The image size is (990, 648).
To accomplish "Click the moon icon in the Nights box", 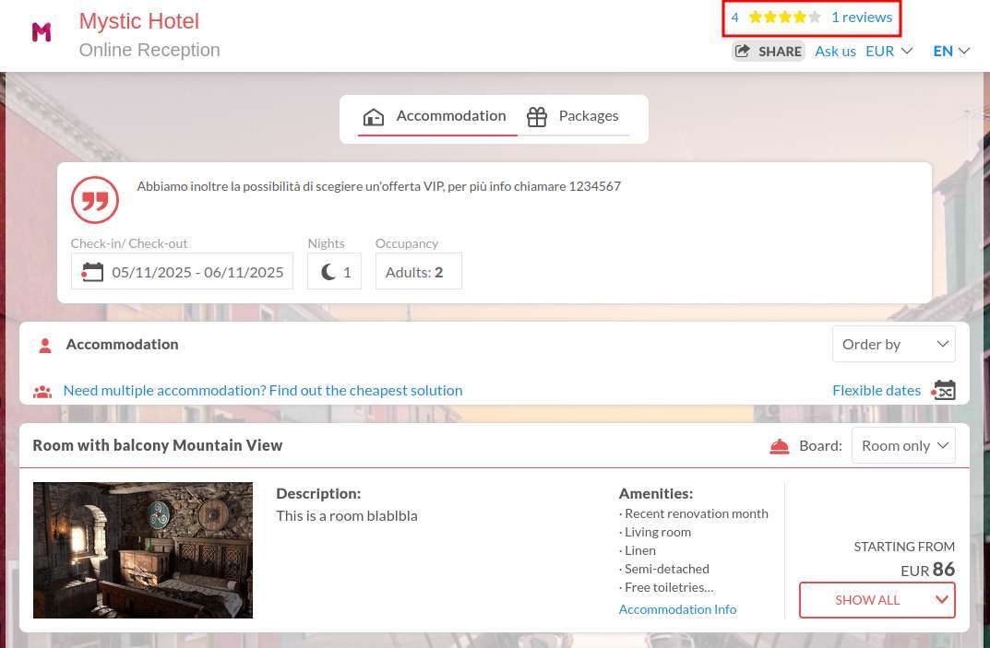I will click(x=328, y=272).
